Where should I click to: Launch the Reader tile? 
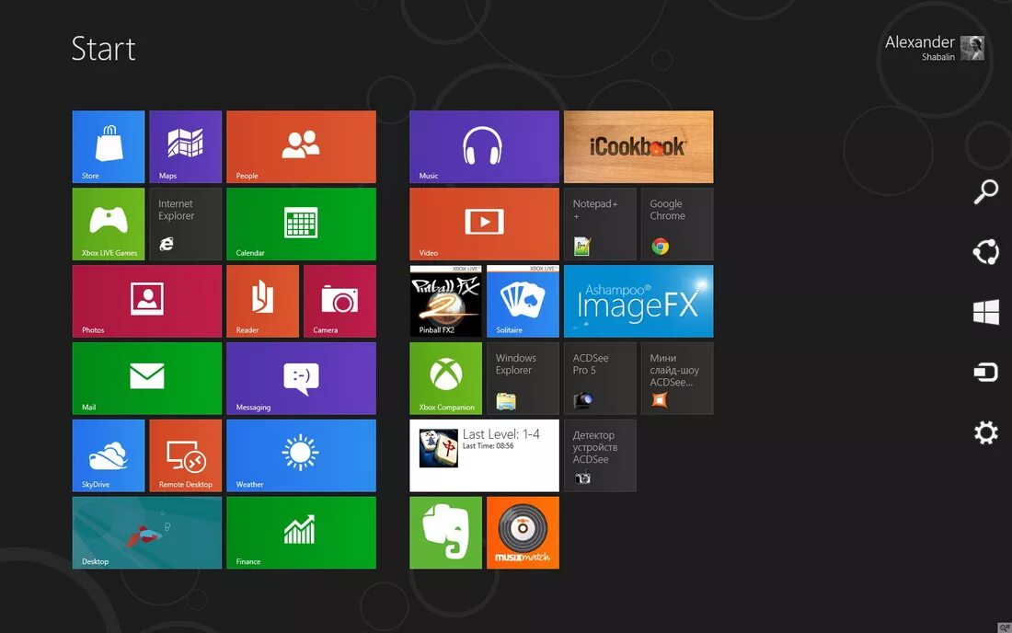pyautogui.click(x=263, y=301)
